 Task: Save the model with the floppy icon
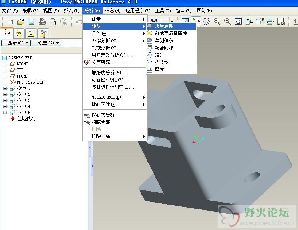tap(31, 22)
